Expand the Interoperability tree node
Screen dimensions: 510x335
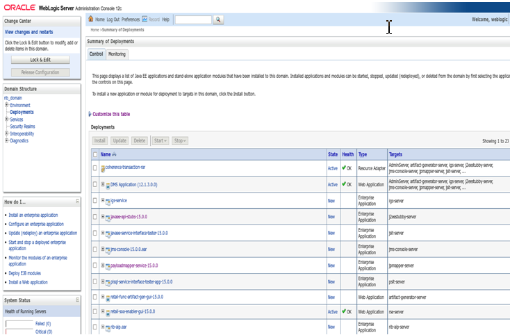(6, 133)
